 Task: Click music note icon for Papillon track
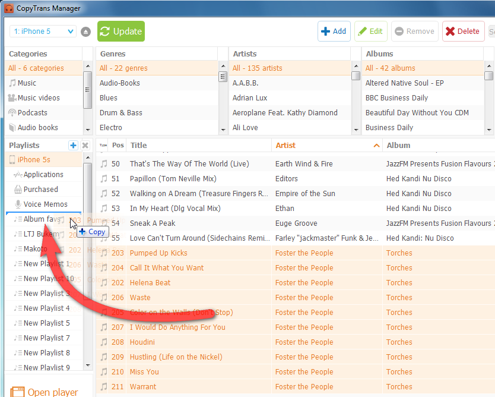[103, 179]
